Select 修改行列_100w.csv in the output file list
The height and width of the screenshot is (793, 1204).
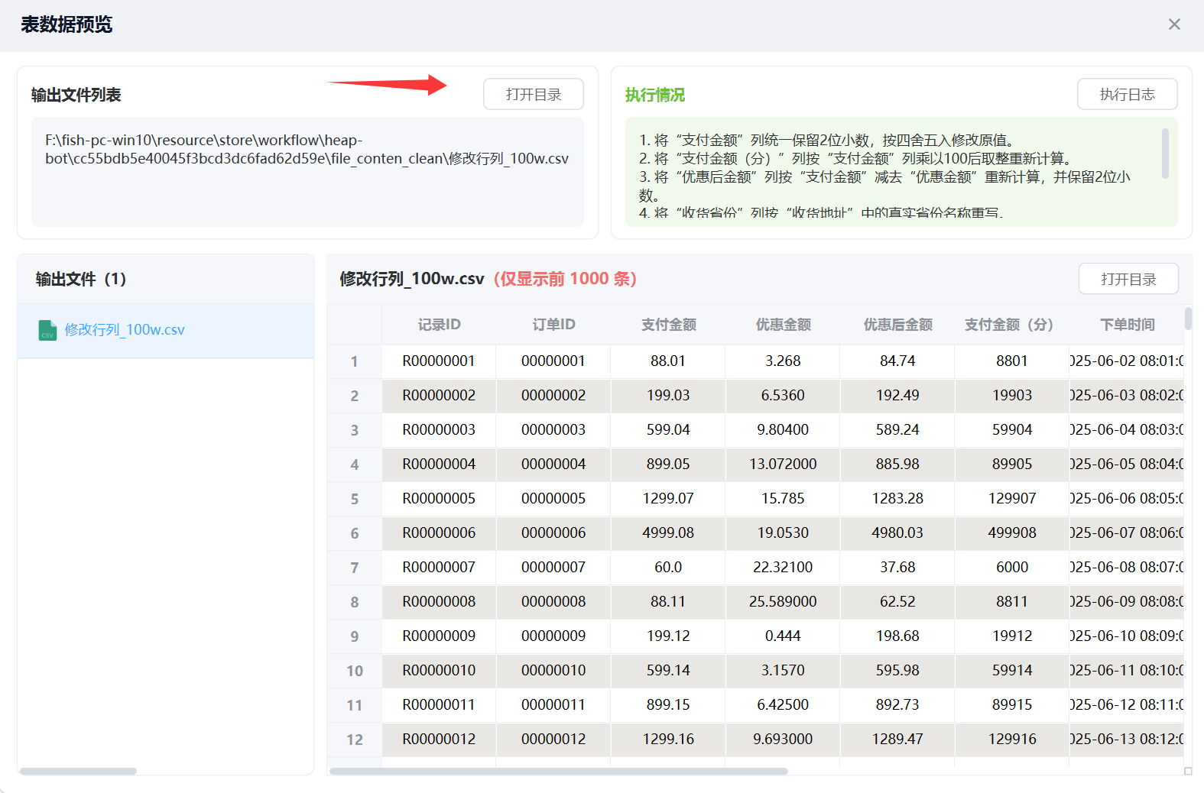coord(125,330)
